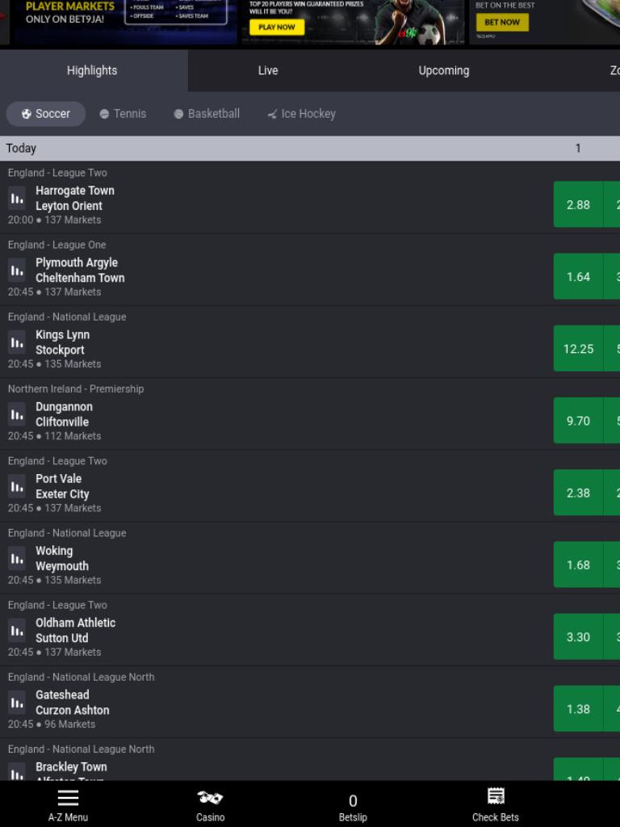Open the Oldham Athletic vs Sutton Utd match

(x=75, y=630)
